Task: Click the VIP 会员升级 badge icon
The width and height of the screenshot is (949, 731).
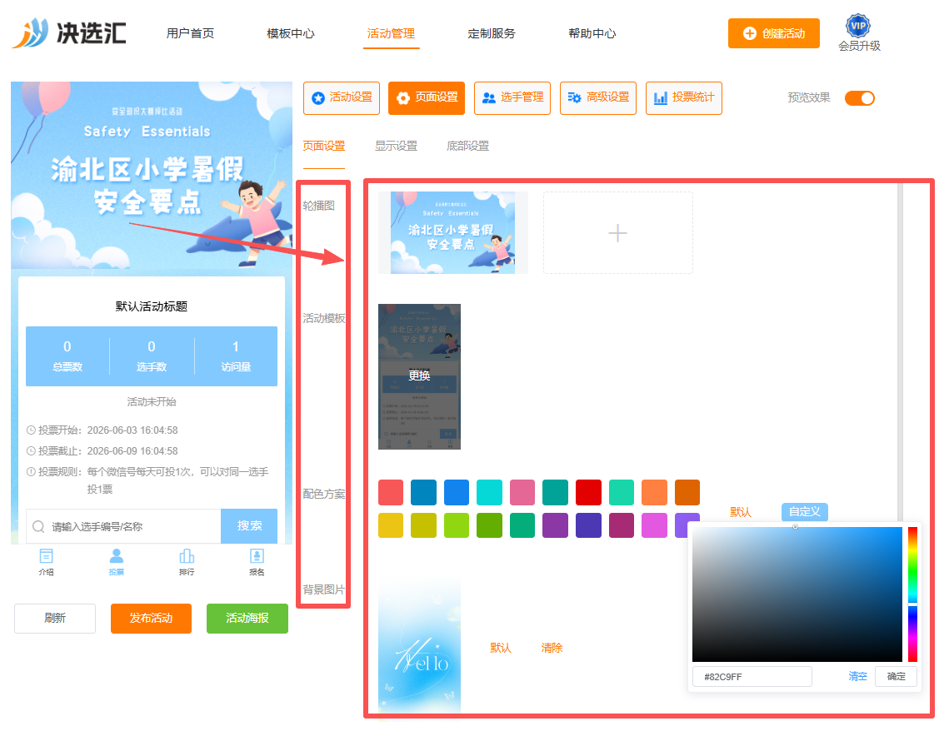Action: pos(857,26)
